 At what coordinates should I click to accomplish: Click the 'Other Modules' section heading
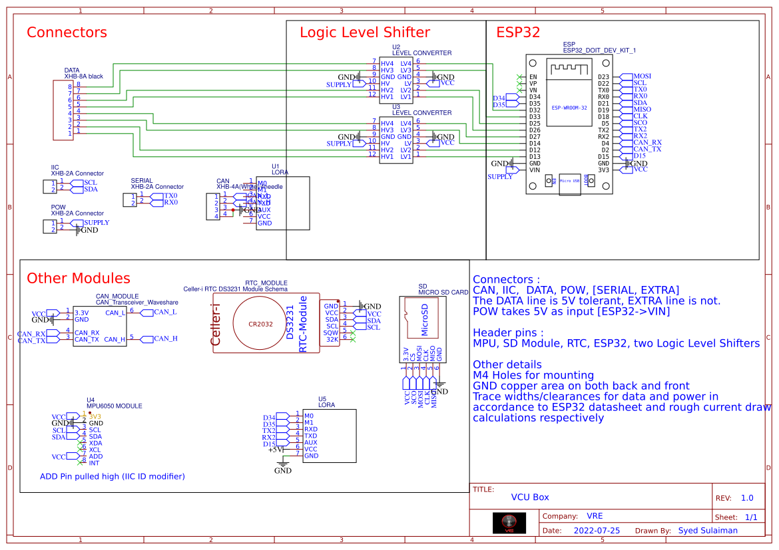click(x=79, y=278)
